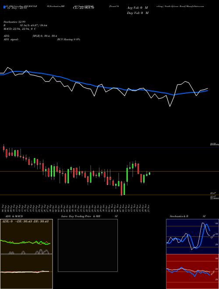Click the 'MACD: 22.94, 22.94, 0 C' line

pyautogui.click(x=20, y=29)
